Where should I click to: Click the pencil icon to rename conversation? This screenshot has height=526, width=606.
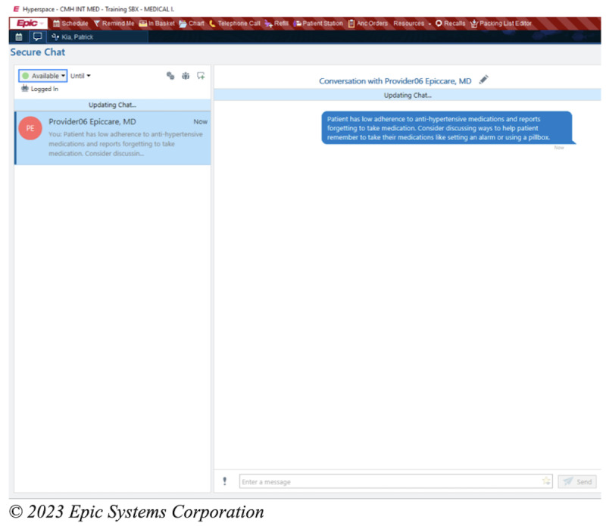tap(484, 80)
